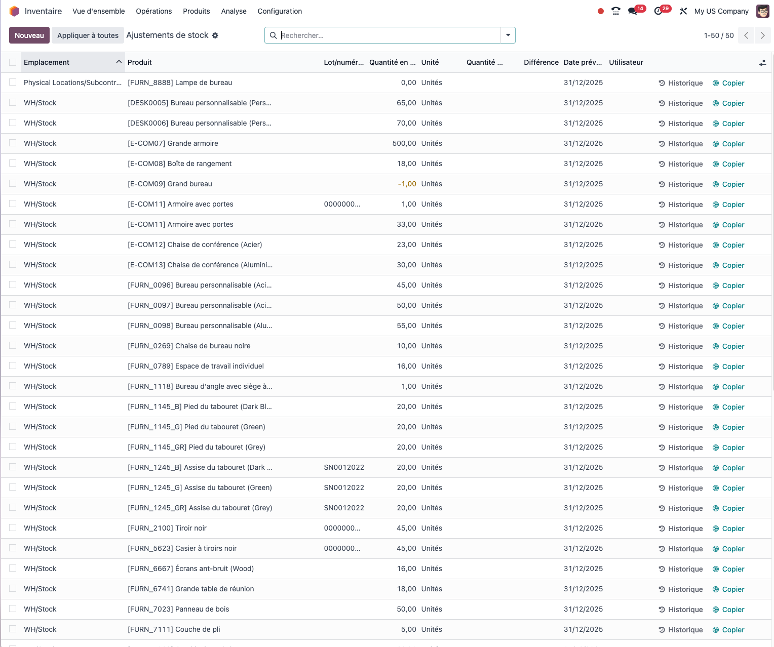
Task: Open the conversations icon with 14 badge
Action: pos(633,11)
